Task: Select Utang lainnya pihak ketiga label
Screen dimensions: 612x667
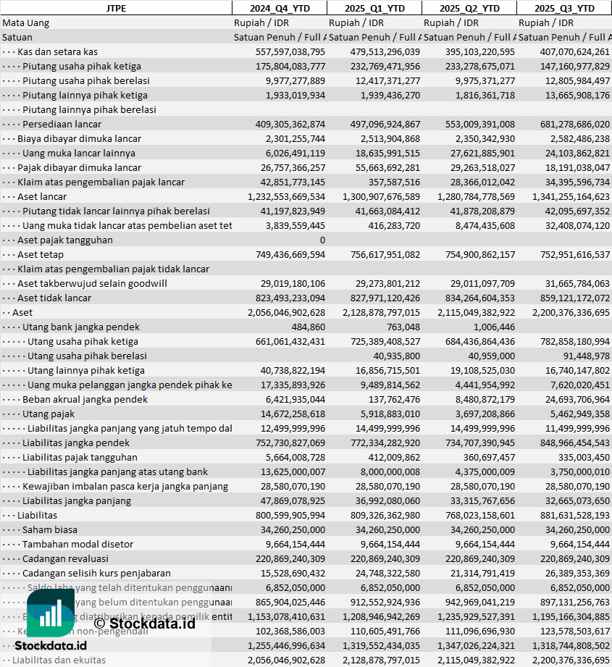Action: (86, 370)
